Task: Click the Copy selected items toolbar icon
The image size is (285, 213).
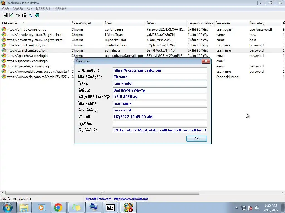Action: tap(18, 16)
